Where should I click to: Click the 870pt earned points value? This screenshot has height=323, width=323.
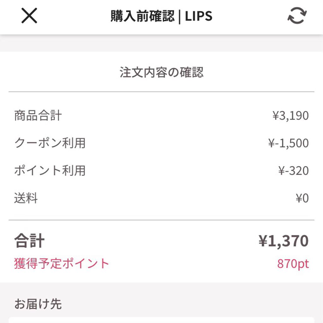(x=293, y=263)
